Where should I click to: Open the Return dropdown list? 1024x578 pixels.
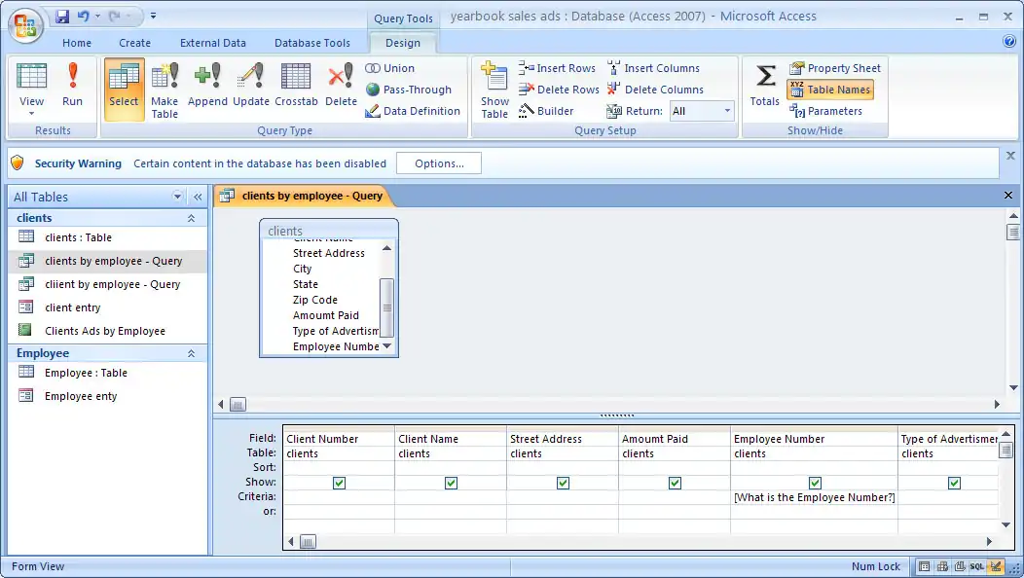coord(727,111)
